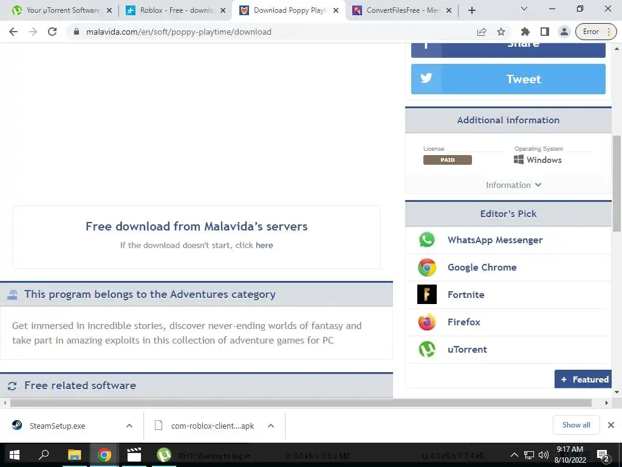Screen dimensions: 622x467
Task: Open taskbar search magnifier
Action: [x=44, y=455]
